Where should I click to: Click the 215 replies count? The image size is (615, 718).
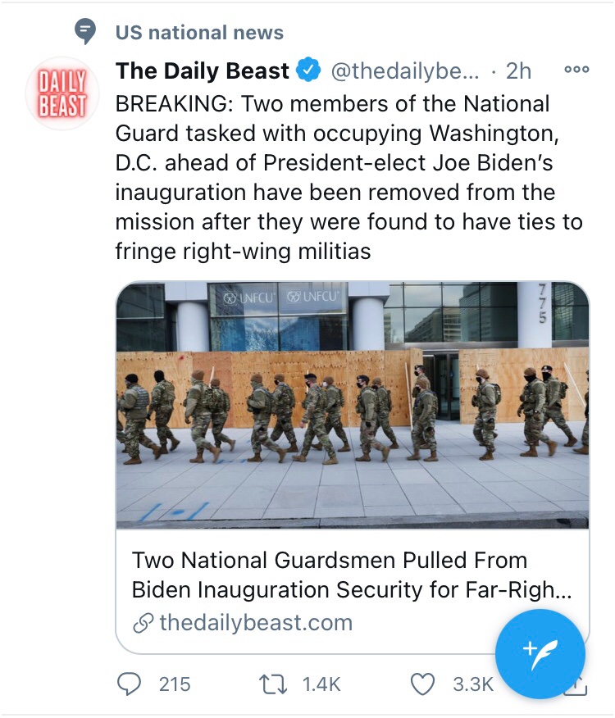coord(175,684)
